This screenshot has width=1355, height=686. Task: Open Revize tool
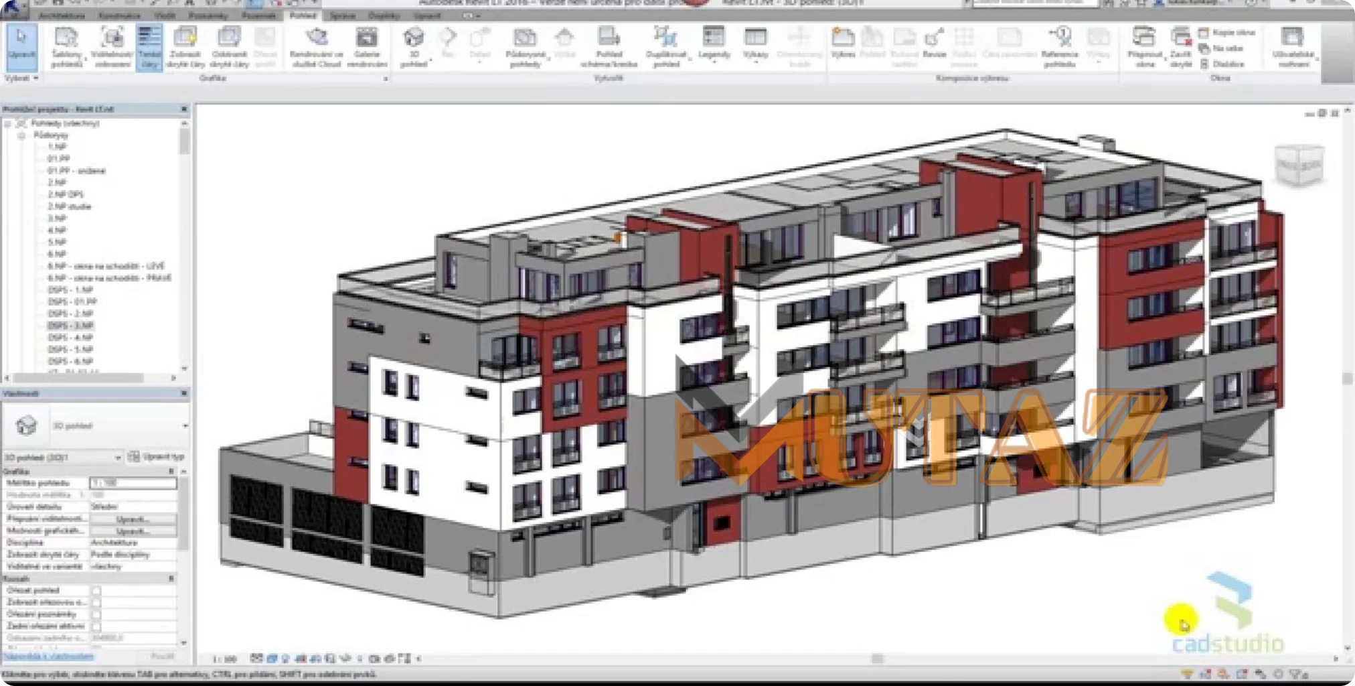[934, 43]
